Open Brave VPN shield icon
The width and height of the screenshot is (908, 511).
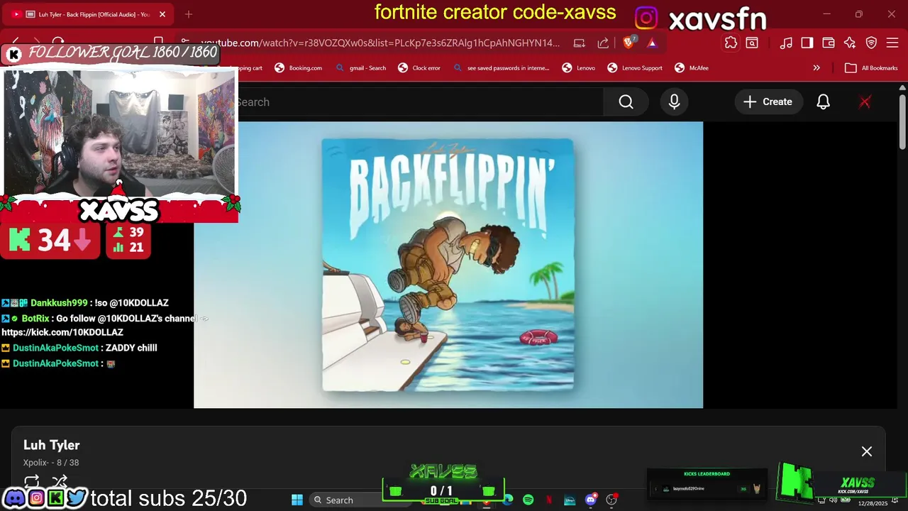[871, 43]
